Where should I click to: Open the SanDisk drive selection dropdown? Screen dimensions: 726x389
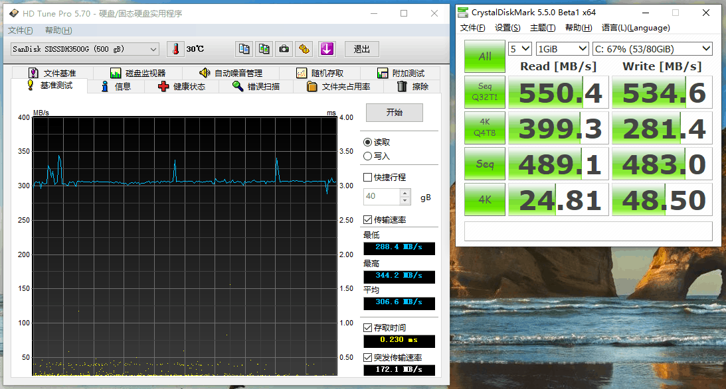point(85,49)
